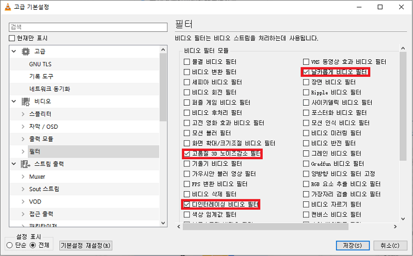This screenshot has width=413, height=256.
Task: Select 필터 item in the tree
Action: 93,151
